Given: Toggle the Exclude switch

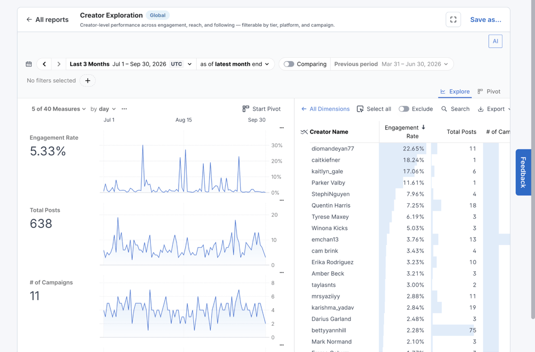Looking at the screenshot, I should point(403,109).
